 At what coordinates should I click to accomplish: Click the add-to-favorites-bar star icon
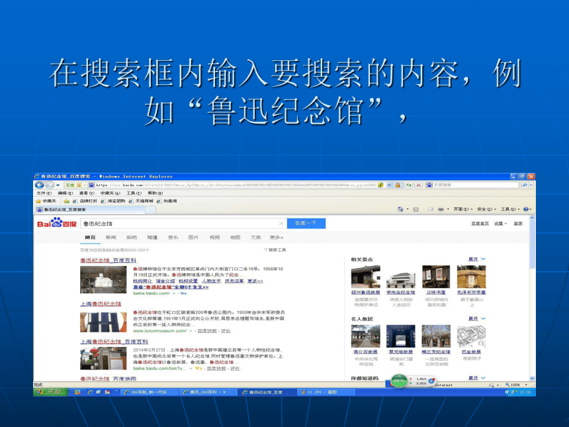(66, 201)
